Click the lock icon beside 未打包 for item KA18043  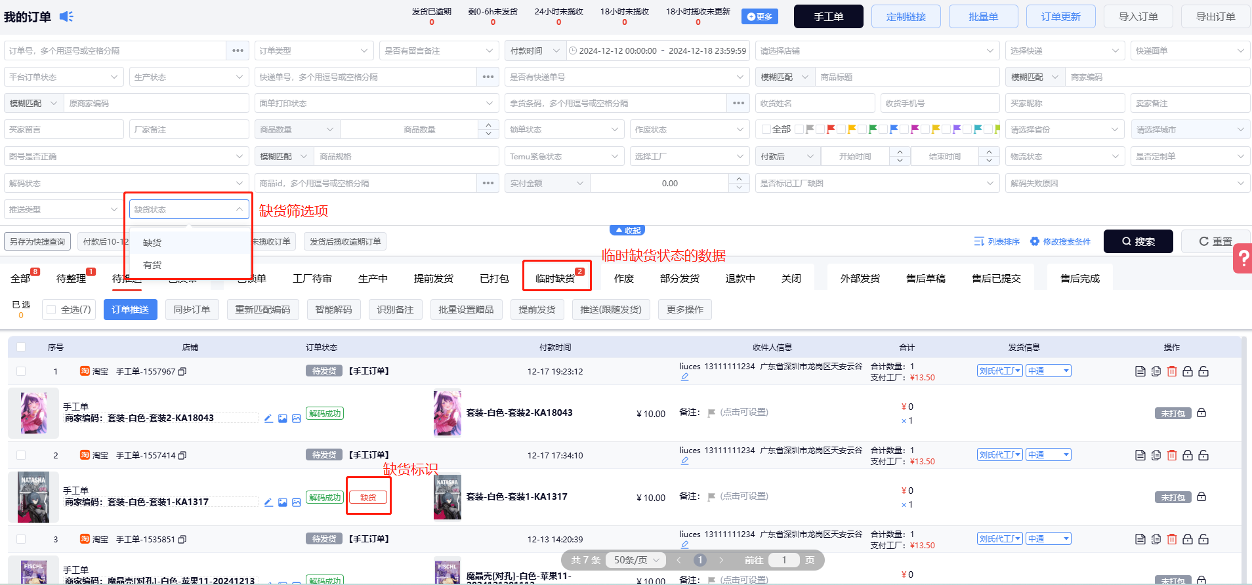(1201, 413)
